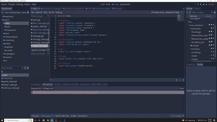
Task: Click the Filter nodes search icon
Action: pos(212,13)
